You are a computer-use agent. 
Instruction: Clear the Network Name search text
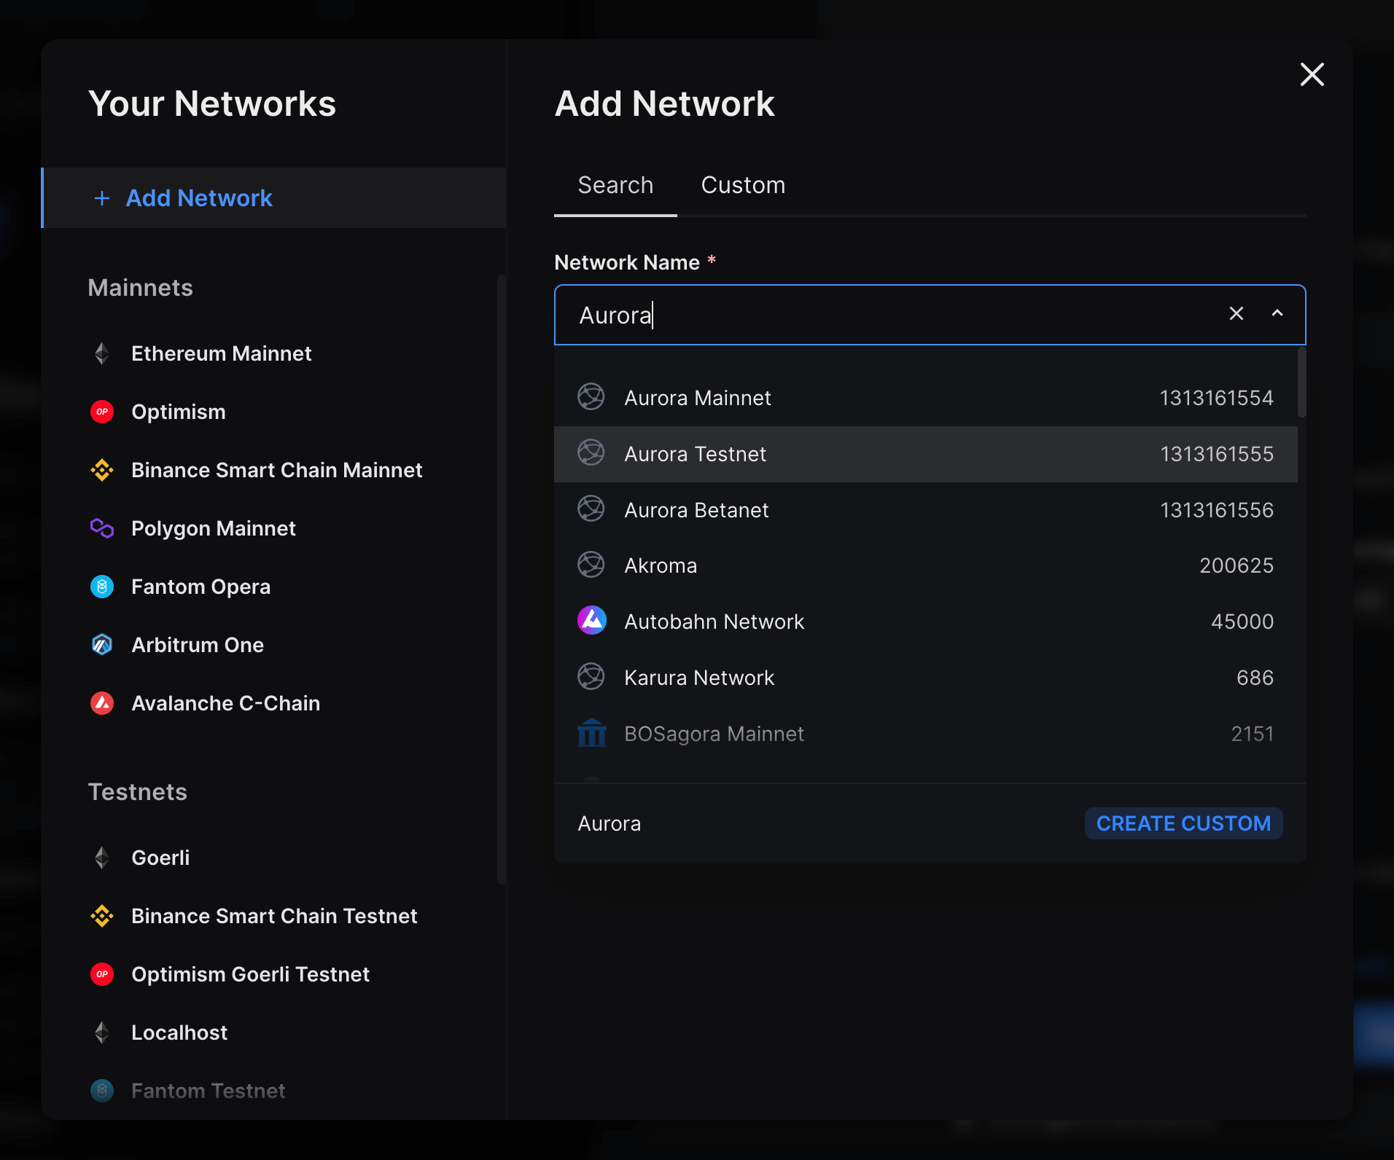coord(1237,313)
